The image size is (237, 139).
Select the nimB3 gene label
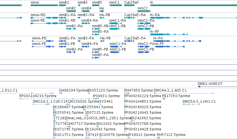click(82, 2)
